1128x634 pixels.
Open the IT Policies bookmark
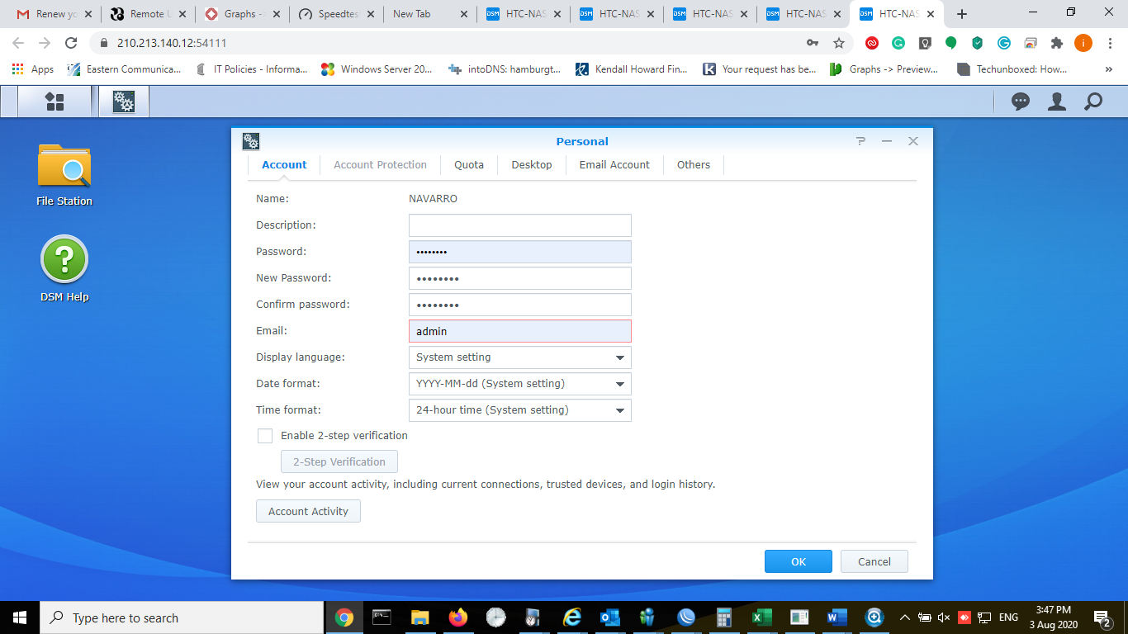click(251, 69)
